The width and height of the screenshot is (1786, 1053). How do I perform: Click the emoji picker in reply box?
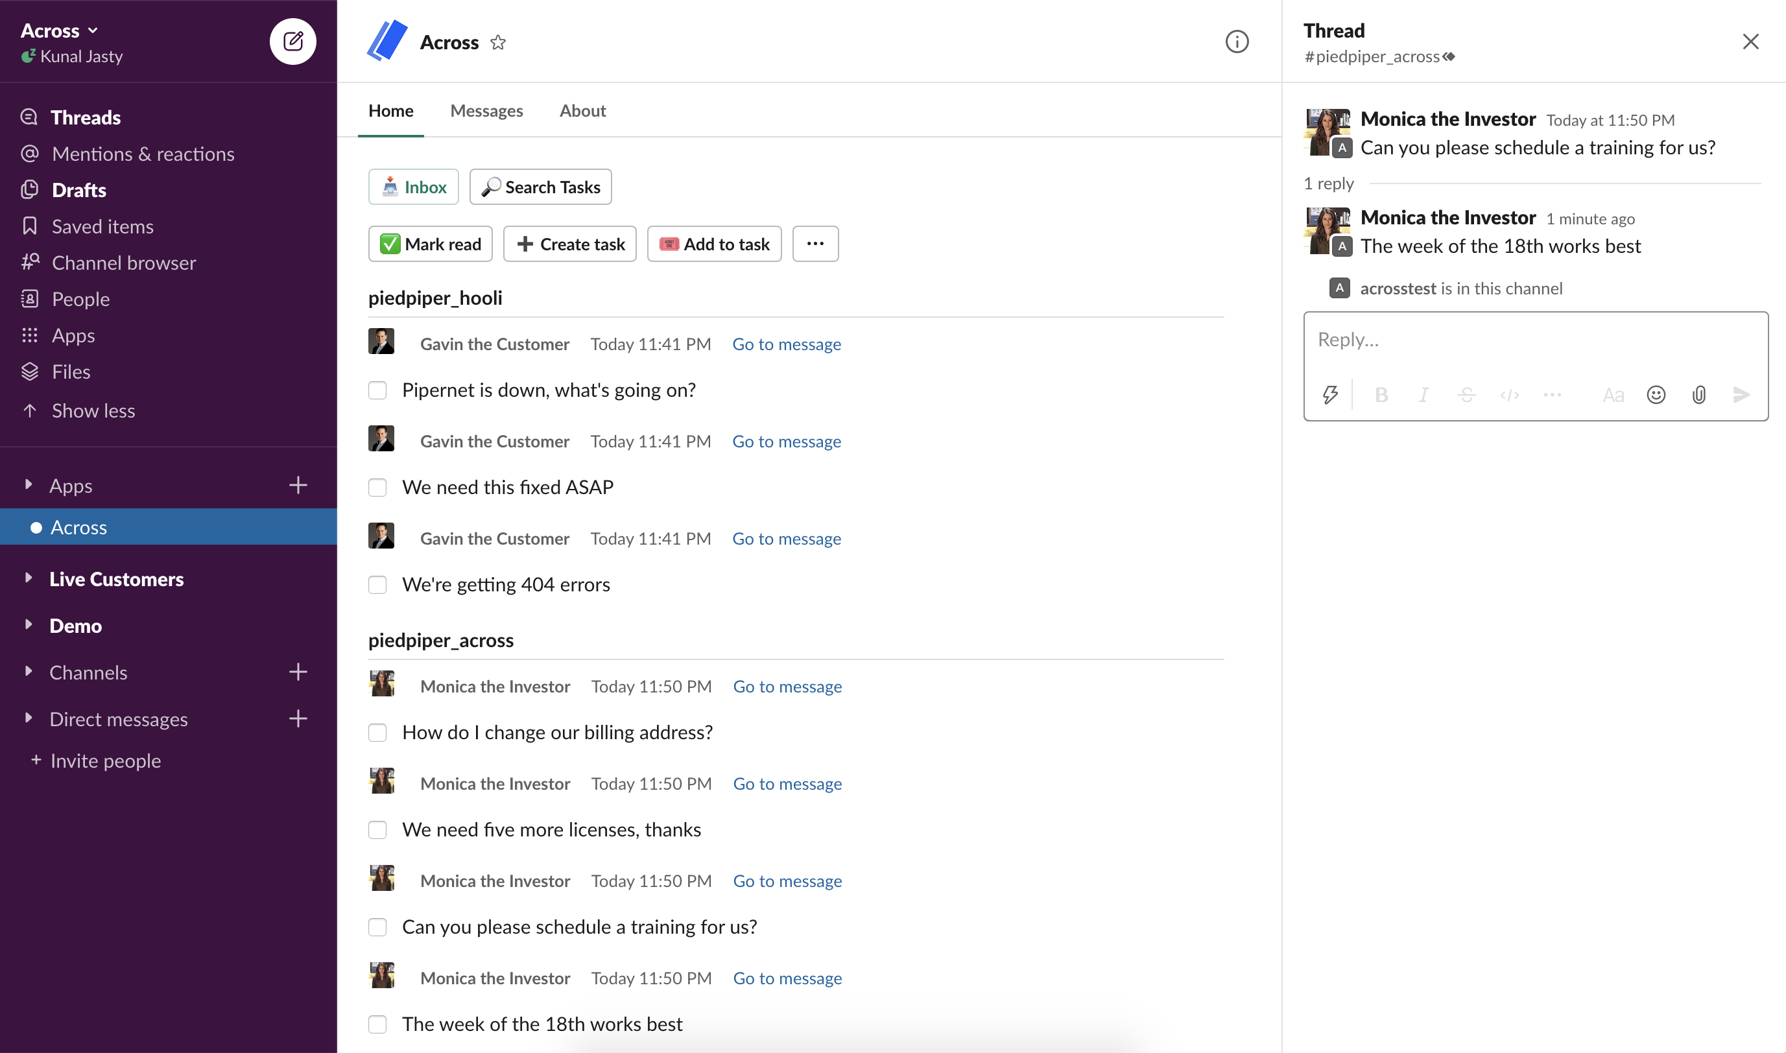[x=1656, y=394]
